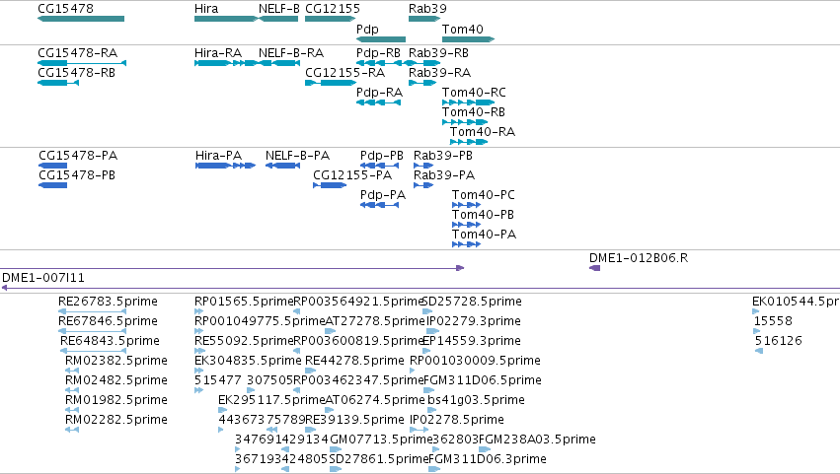Screen dimensions: 840x474
Task: Select the bs41g03.5prime EST
Action: (x=431, y=410)
